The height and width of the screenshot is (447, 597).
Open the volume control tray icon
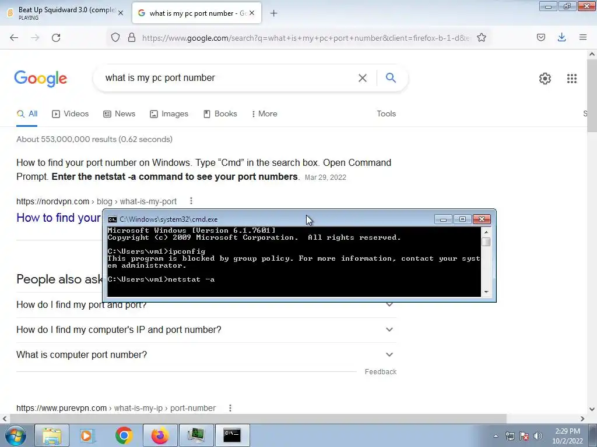pyautogui.click(x=538, y=436)
